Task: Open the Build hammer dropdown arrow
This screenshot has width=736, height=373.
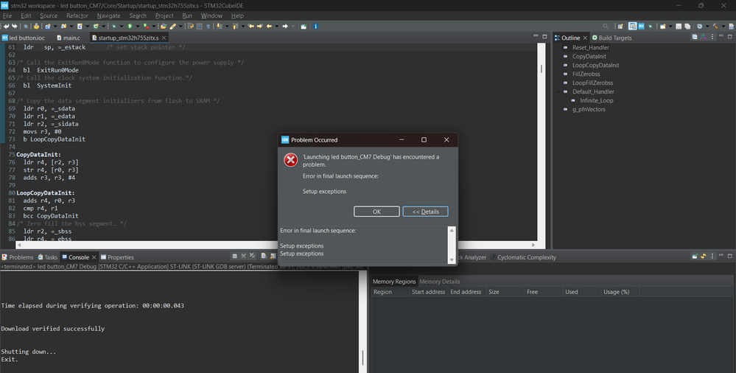Action: click(723, 27)
